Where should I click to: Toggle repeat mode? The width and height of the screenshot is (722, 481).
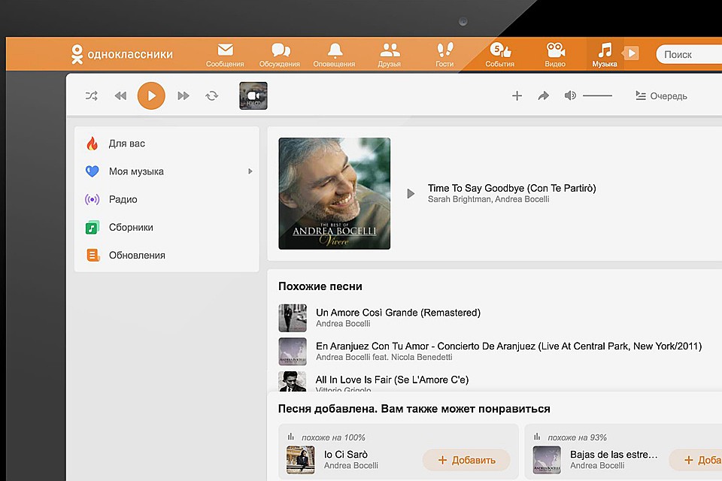212,95
